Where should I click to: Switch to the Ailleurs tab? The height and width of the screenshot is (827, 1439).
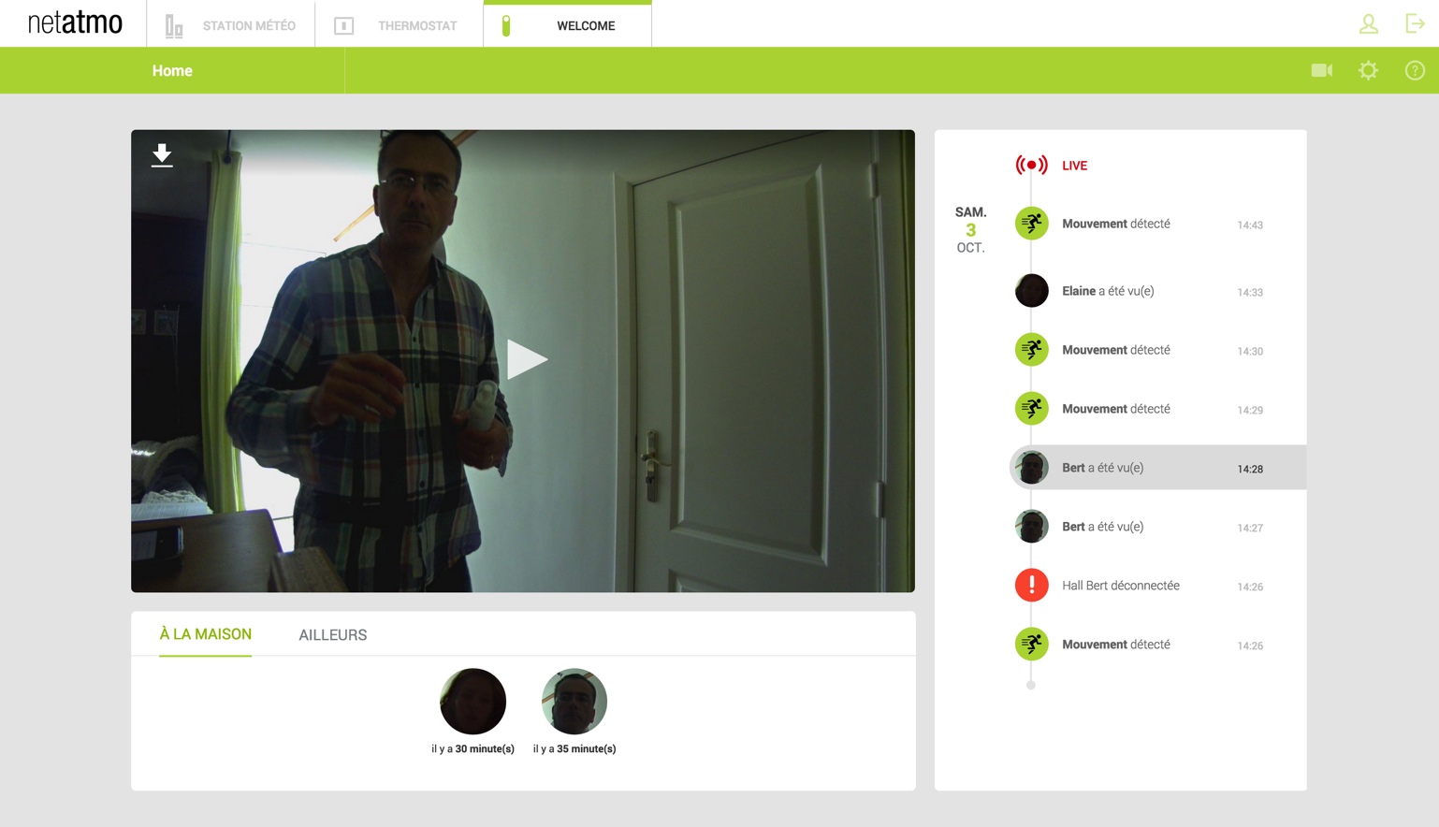[x=332, y=635]
